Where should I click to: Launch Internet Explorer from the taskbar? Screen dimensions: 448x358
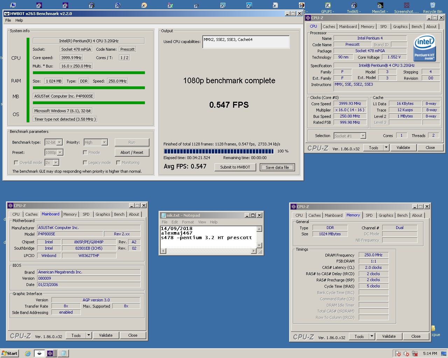(x=28, y=353)
